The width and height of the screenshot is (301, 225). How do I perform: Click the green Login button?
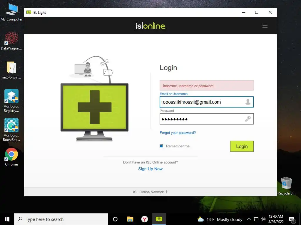point(242,146)
